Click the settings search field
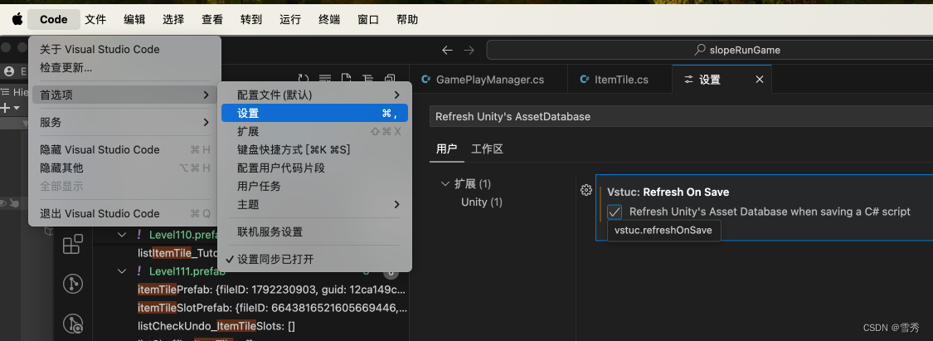Screen dimensions: 933x341 tap(681, 117)
